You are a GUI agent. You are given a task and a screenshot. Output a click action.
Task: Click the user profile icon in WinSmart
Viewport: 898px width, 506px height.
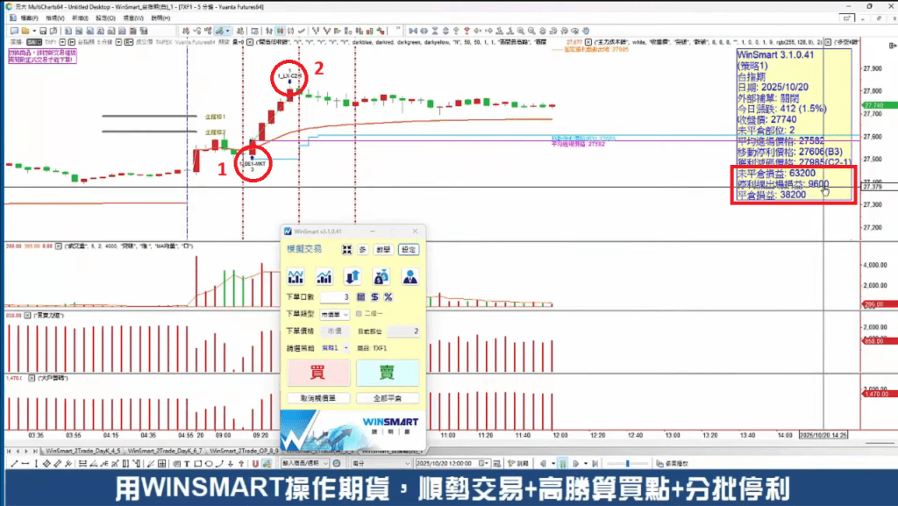point(409,277)
